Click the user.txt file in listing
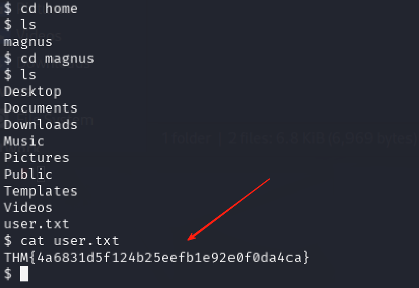 click(37, 224)
